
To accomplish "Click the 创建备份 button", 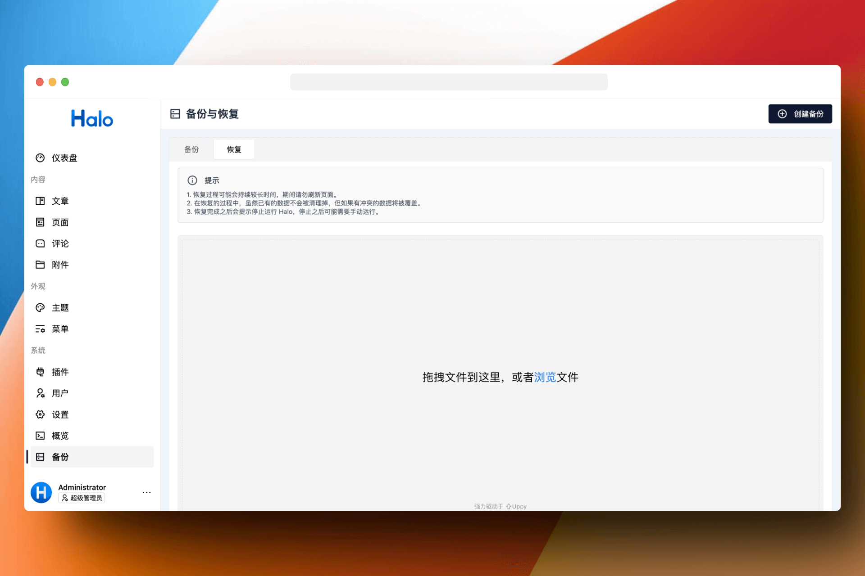I will [x=800, y=114].
